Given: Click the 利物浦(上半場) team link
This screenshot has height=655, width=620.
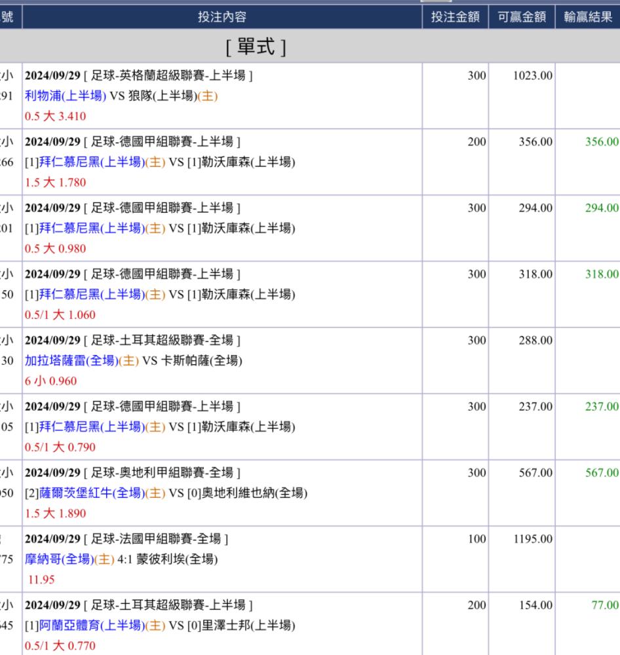Looking at the screenshot, I should point(66,96).
